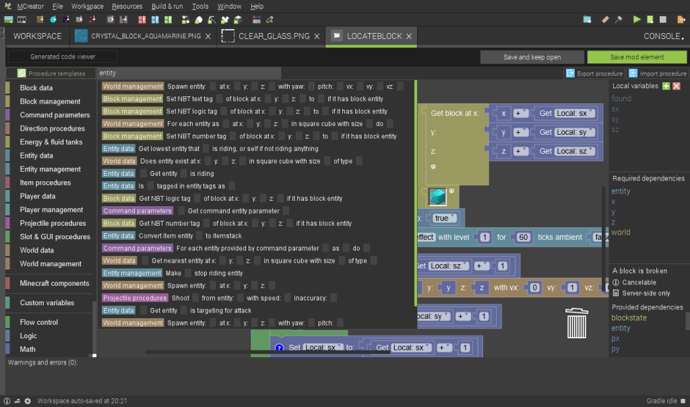Viewport: 690px width, 407px height.
Task: Click the entity search input field
Action: 189,73
